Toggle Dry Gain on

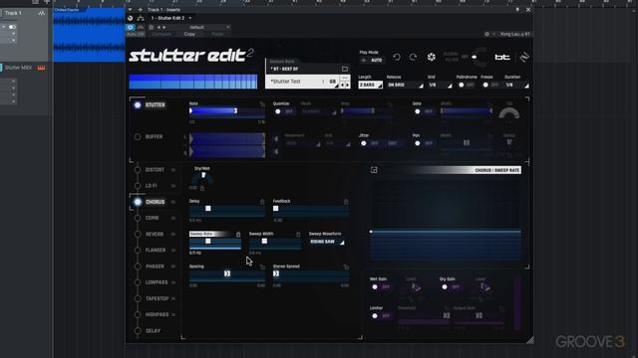tap(451, 287)
